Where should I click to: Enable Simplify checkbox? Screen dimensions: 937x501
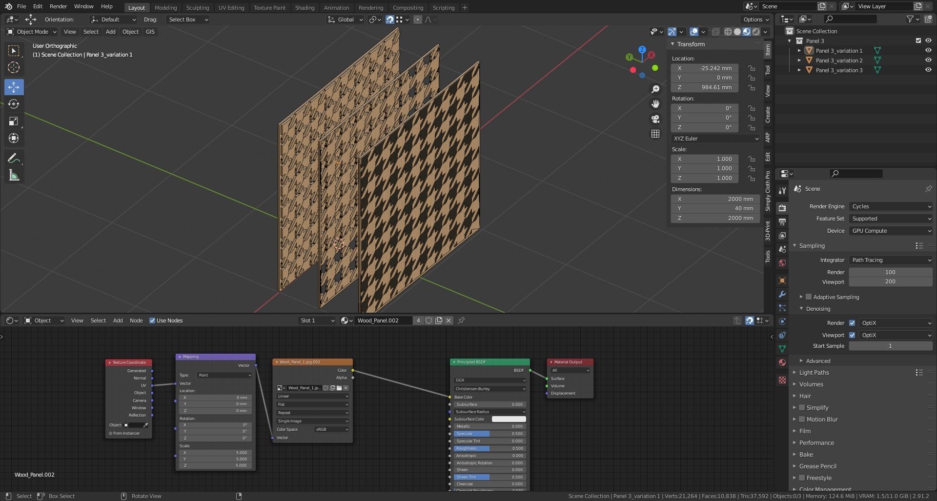(802, 407)
